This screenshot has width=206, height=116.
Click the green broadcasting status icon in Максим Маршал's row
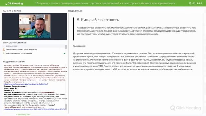tap(64, 53)
